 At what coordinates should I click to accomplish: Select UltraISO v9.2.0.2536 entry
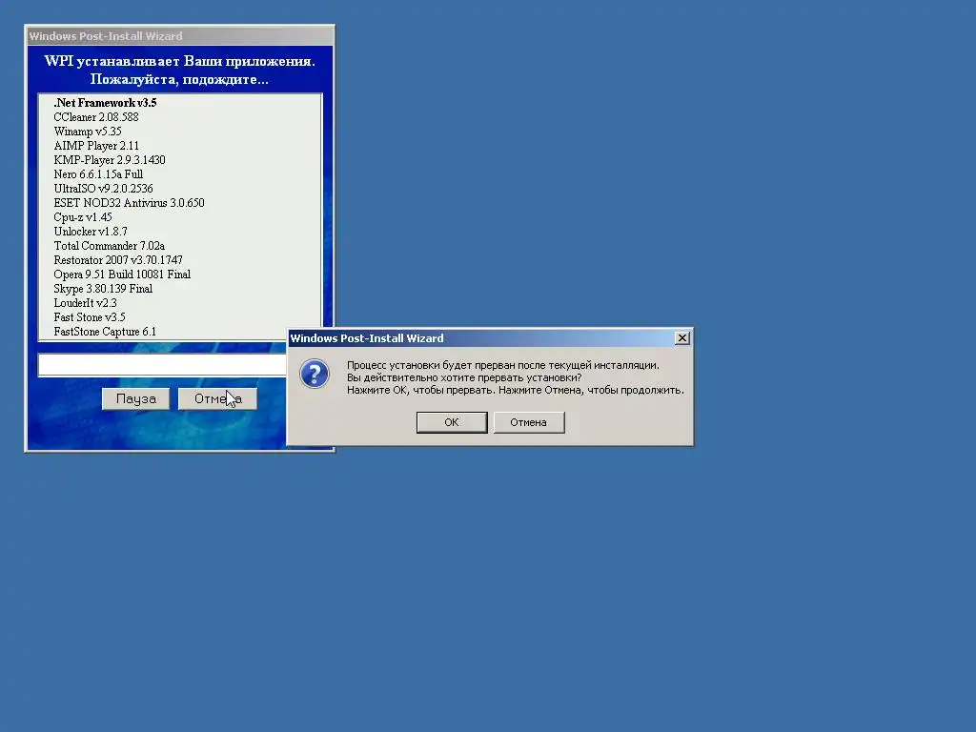click(x=103, y=189)
